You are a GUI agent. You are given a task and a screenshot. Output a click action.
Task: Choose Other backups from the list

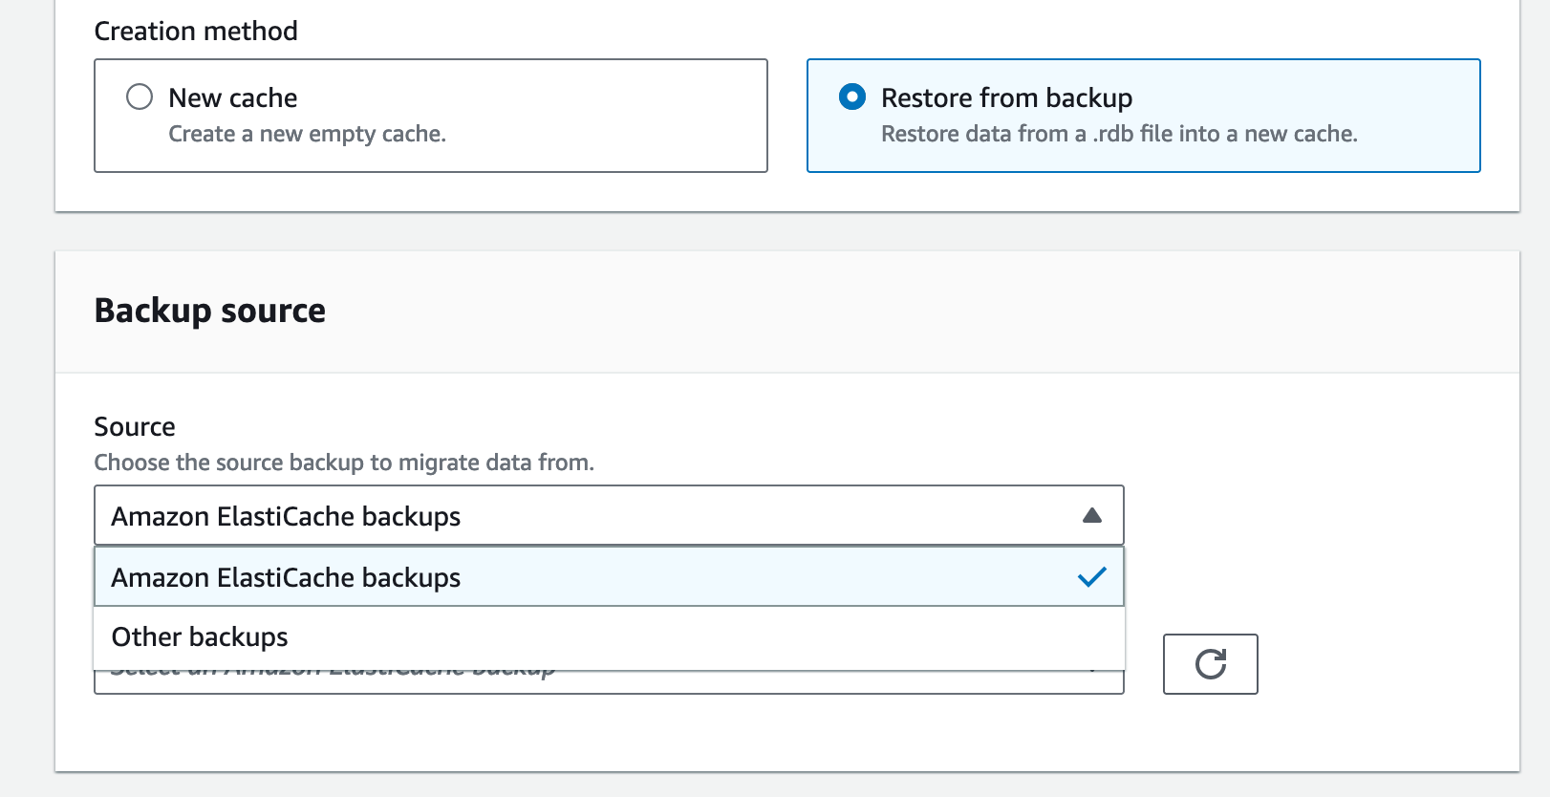coord(609,637)
